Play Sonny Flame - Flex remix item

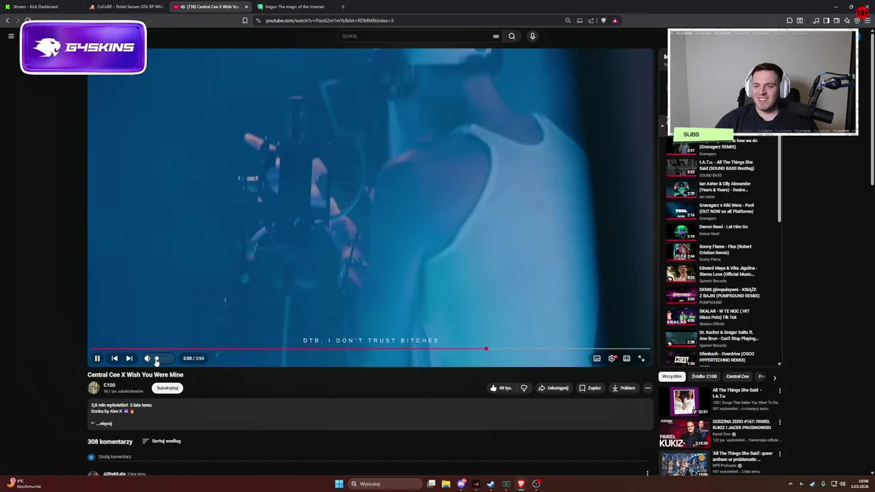tap(721, 254)
